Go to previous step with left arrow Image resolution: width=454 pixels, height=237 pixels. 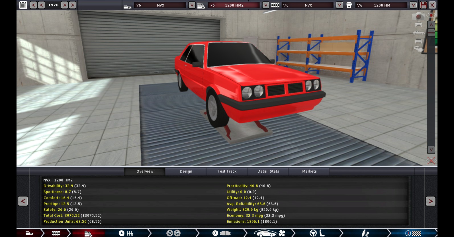point(23,201)
